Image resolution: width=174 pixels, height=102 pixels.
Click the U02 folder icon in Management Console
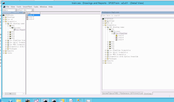[x=10, y=32]
